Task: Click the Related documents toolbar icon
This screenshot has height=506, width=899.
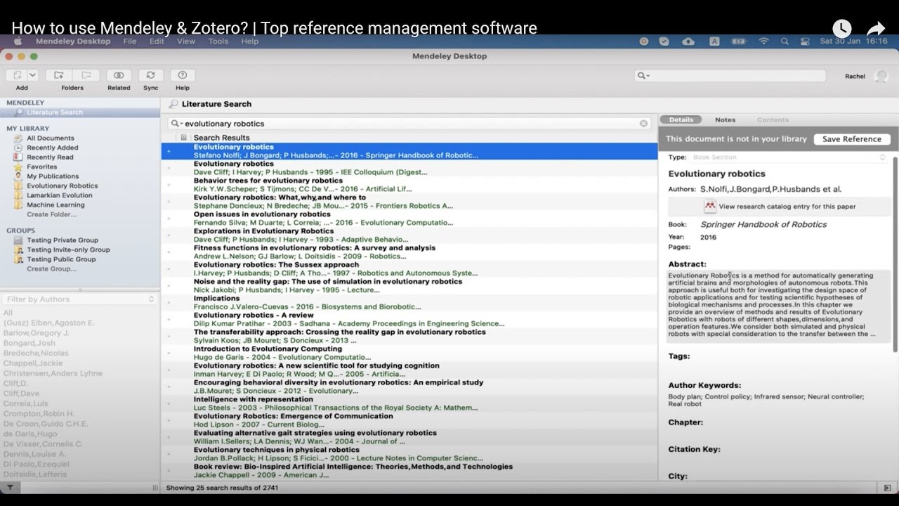Action: click(x=119, y=75)
